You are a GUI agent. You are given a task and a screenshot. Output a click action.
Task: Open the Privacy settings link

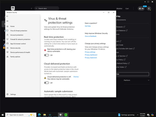coord(90,52)
